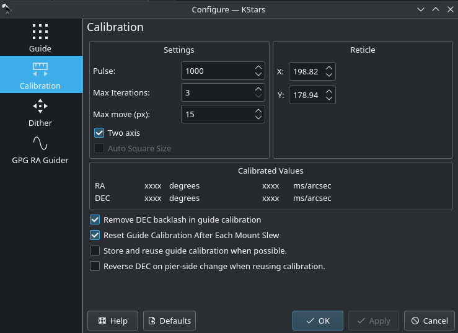Image resolution: width=458 pixels, height=333 pixels.
Task: Disable Reset Guide Calibration After Each Mount Slew
Action: pyautogui.click(x=95, y=236)
